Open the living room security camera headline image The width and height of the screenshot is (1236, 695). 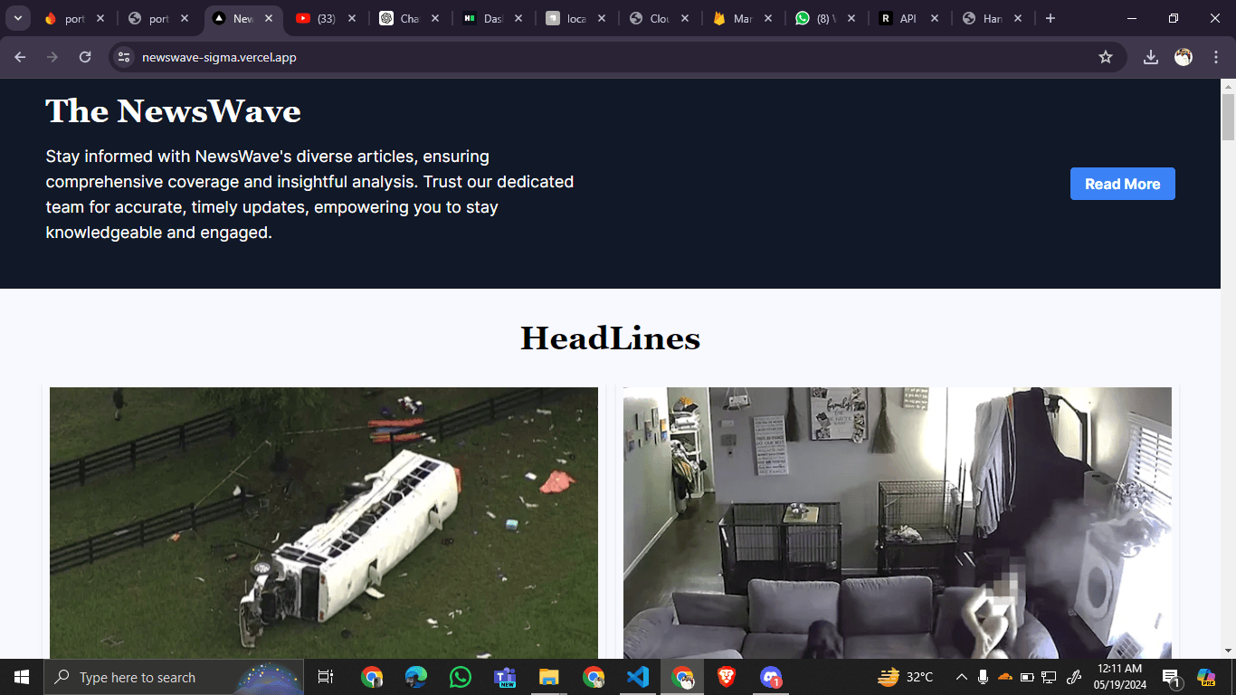[898, 523]
